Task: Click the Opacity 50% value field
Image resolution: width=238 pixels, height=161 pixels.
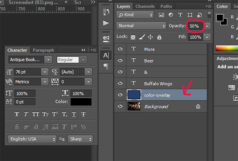Action: point(196,26)
